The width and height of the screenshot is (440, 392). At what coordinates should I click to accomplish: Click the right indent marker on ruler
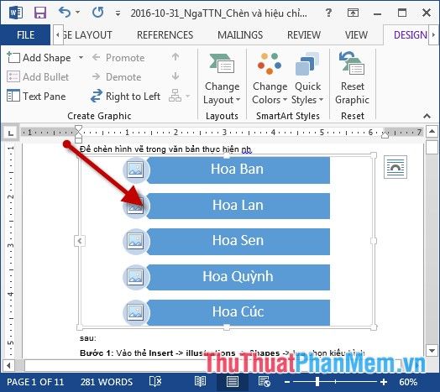385,135
